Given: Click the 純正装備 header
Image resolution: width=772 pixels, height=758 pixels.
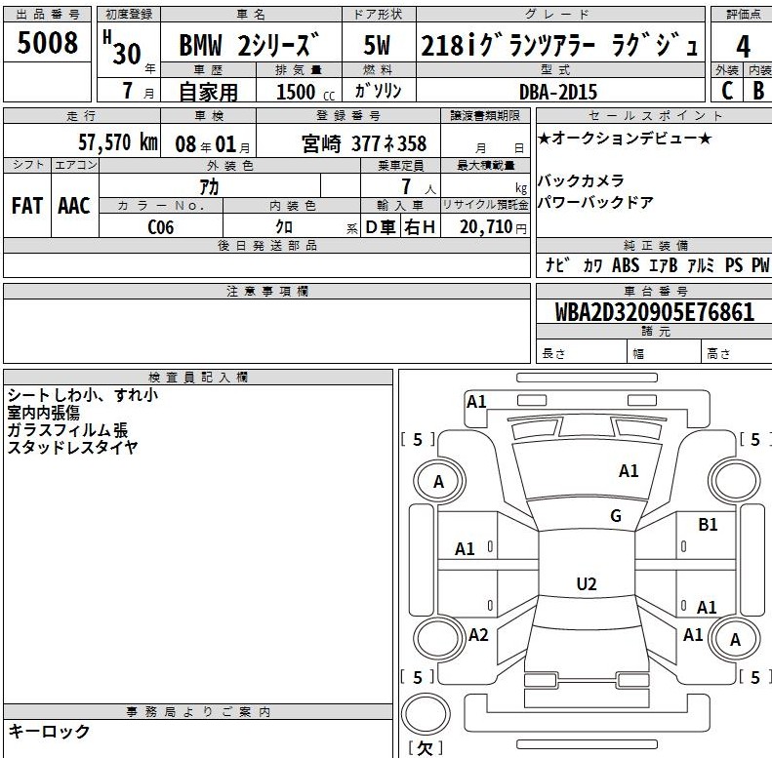Looking at the screenshot, I should (655, 246).
